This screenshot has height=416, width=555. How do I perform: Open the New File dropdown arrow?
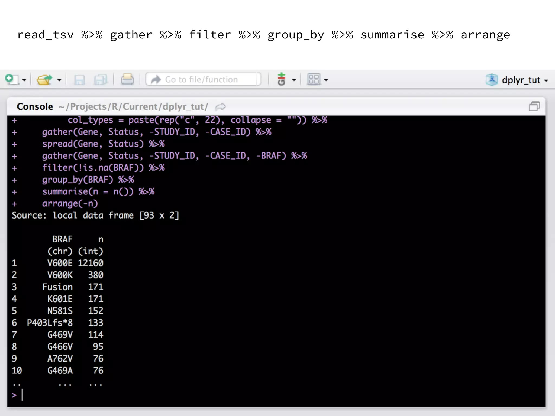coord(24,80)
